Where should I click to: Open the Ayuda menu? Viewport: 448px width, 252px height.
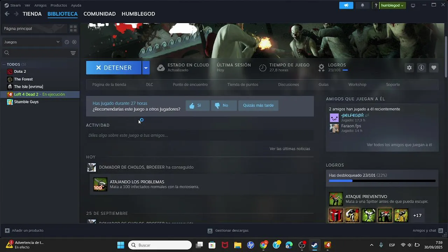76,5
